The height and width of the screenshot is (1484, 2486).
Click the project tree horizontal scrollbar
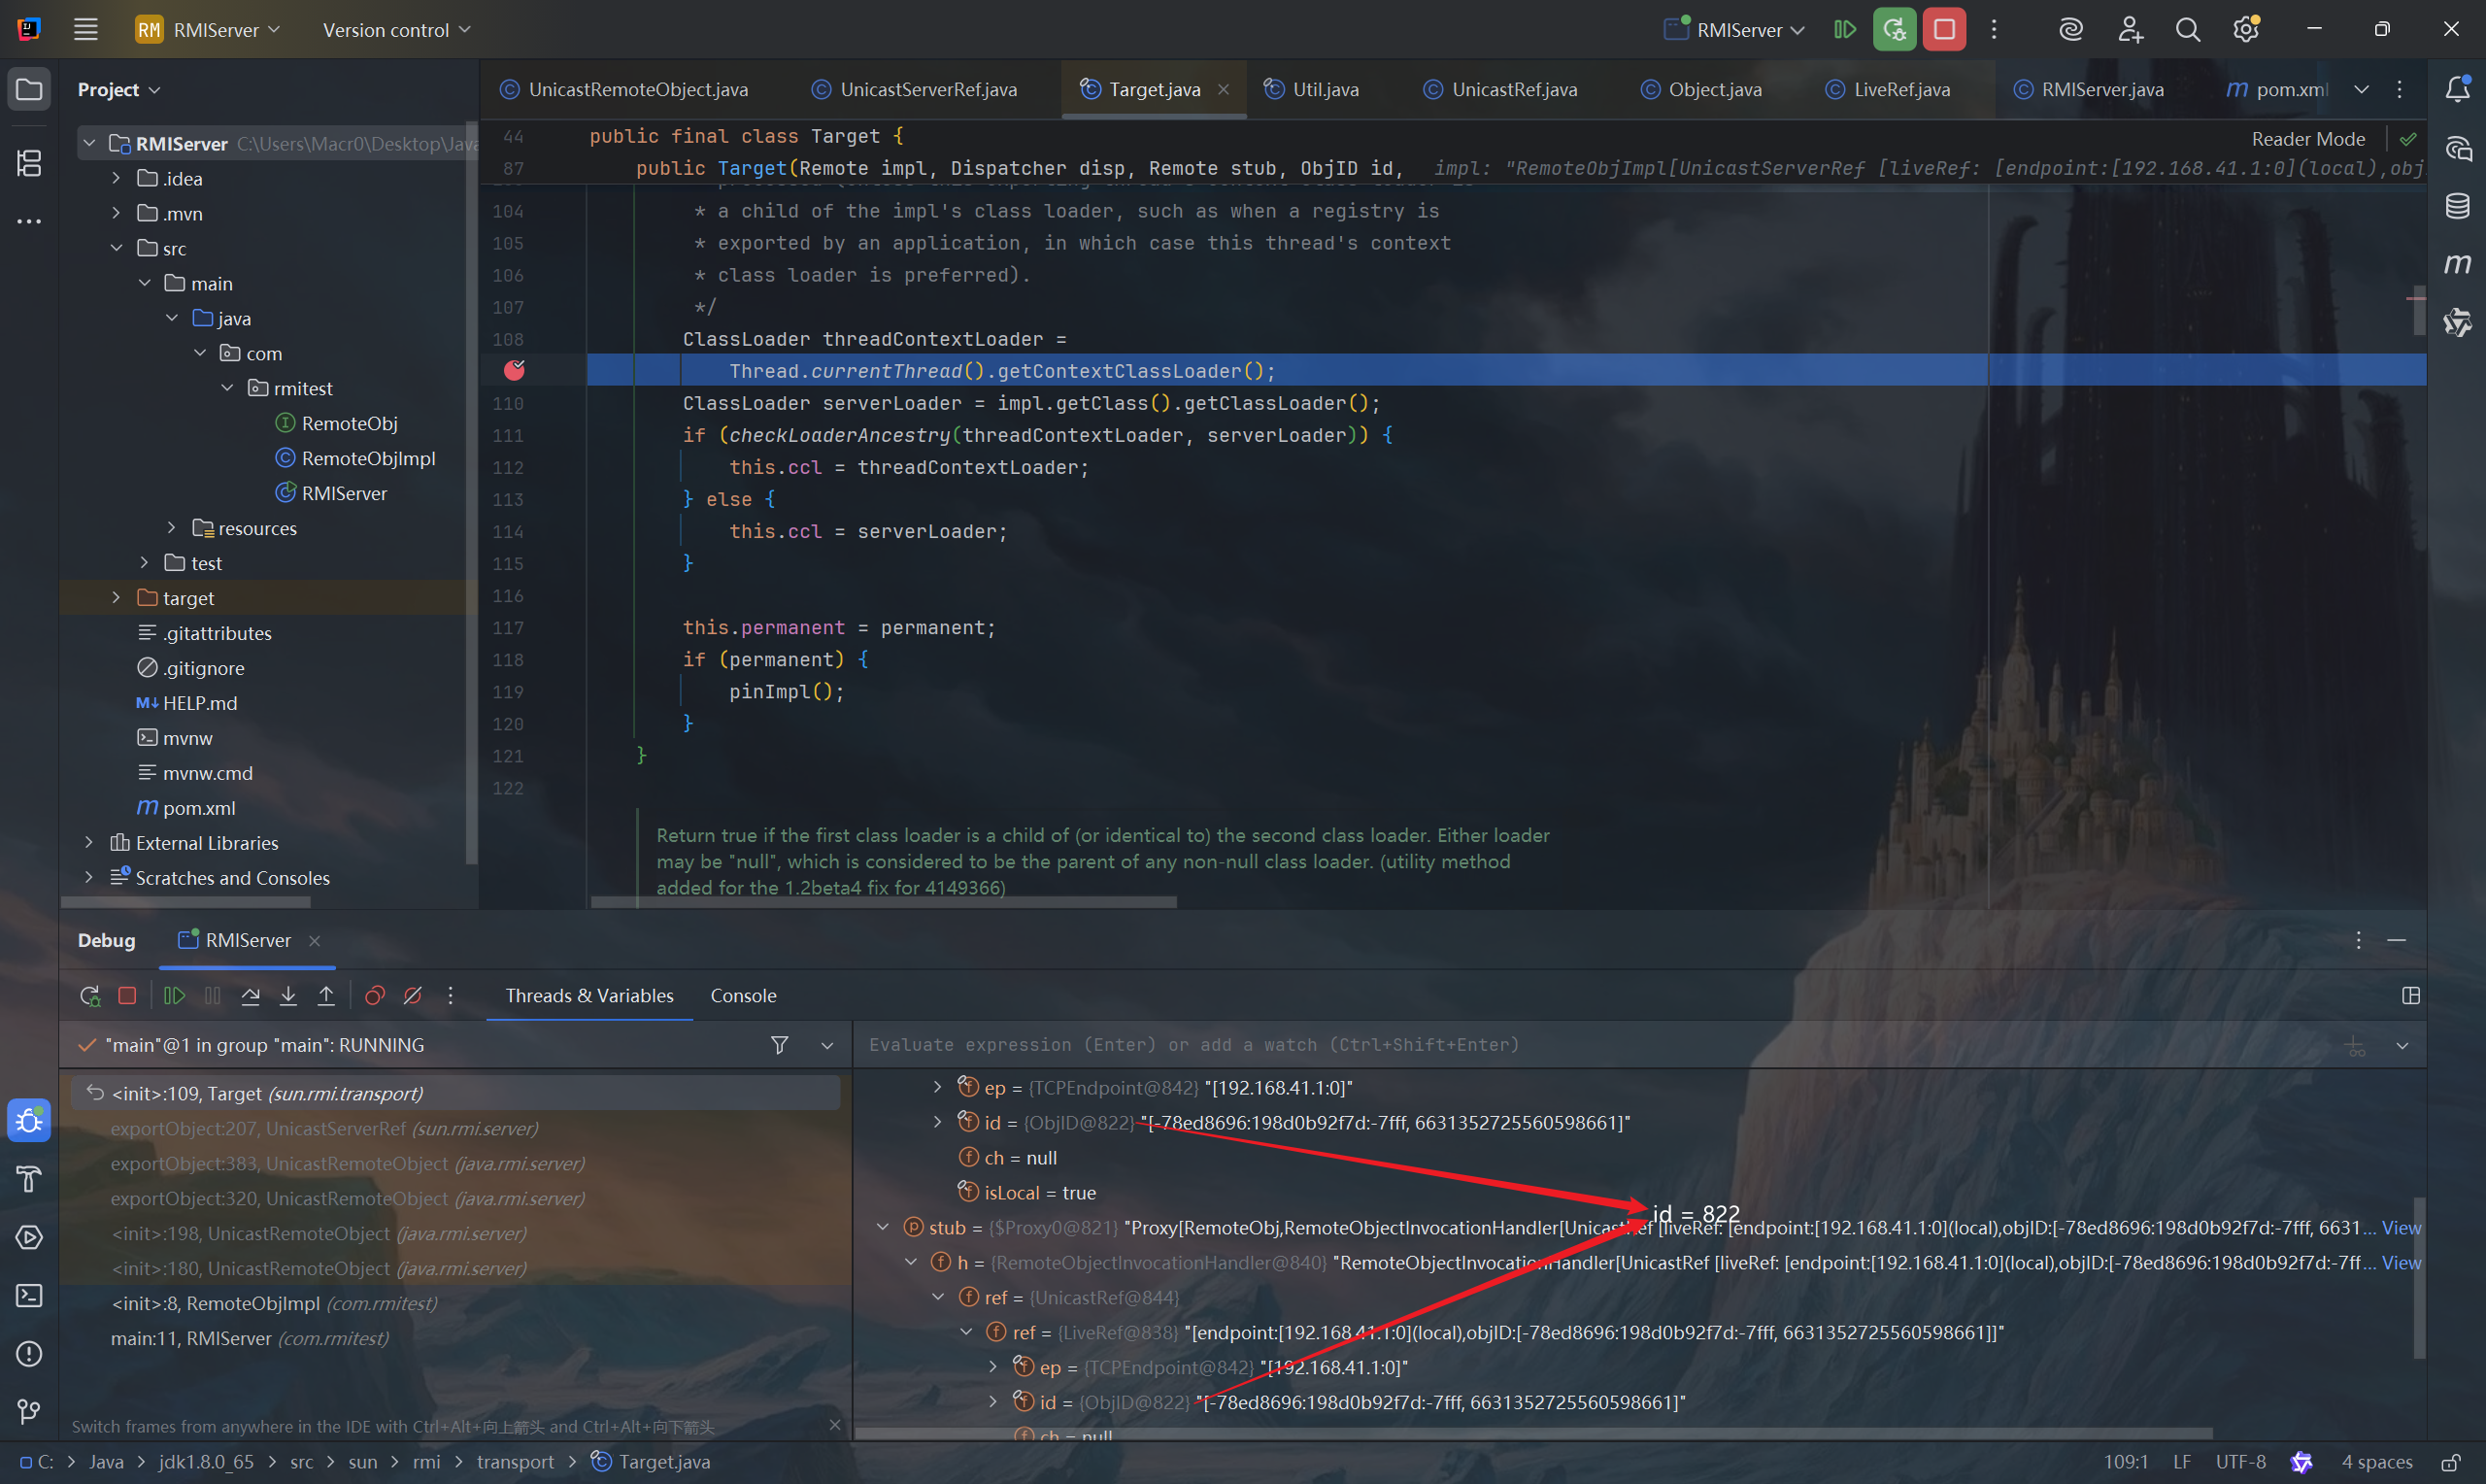pyautogui.click(x=185, y=901)
